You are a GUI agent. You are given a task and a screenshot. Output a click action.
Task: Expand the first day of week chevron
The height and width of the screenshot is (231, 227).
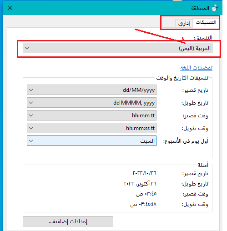pyautogui.click(x=31, y=141)
